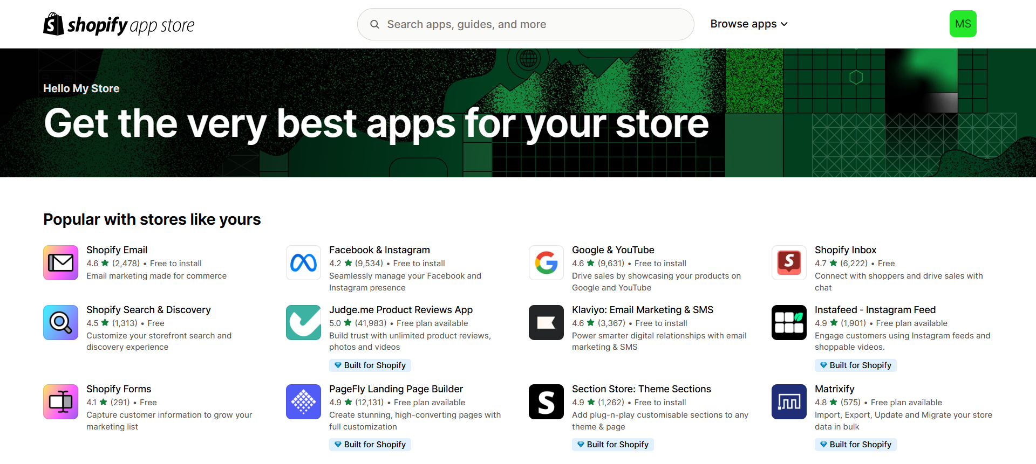Open the Shopify Forms app icon
The height and width of the screenshot is (464, 1036).
coord(60,402)
